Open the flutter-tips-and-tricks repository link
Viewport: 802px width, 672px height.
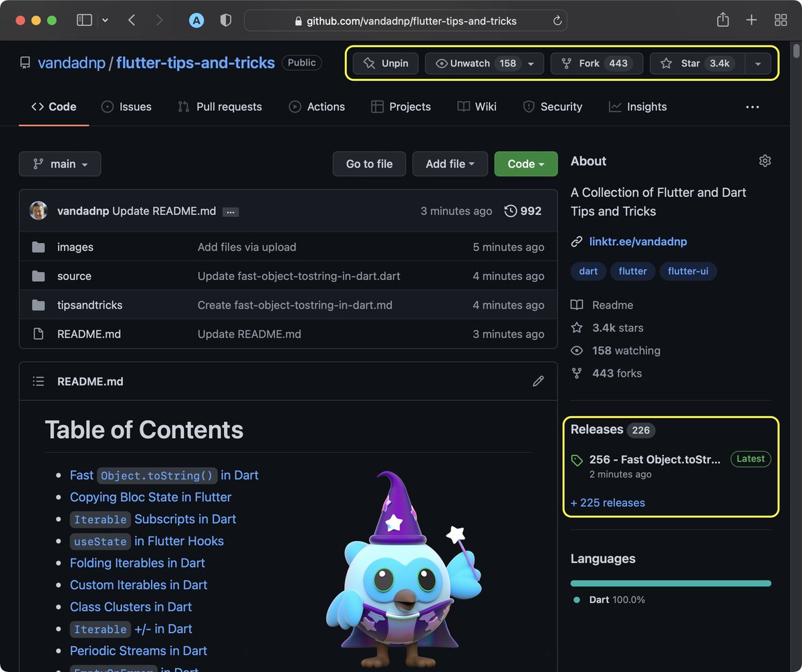point(195,63)
